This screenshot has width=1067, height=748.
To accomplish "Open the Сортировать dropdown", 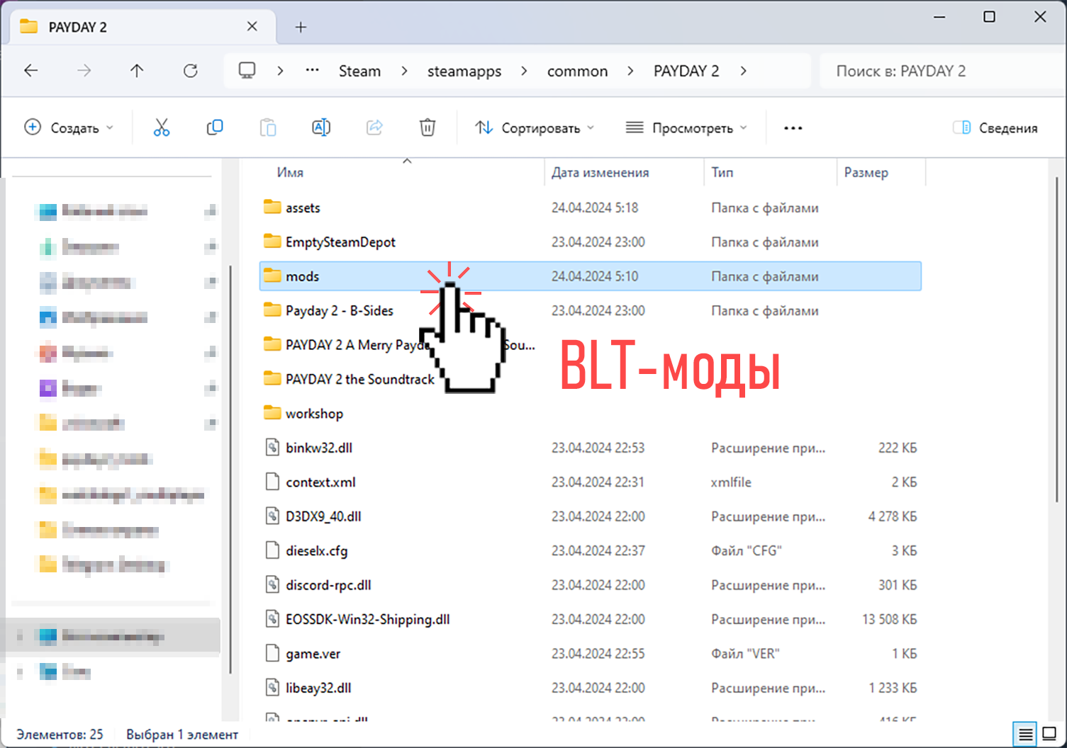I will click(x=534, y=128).
